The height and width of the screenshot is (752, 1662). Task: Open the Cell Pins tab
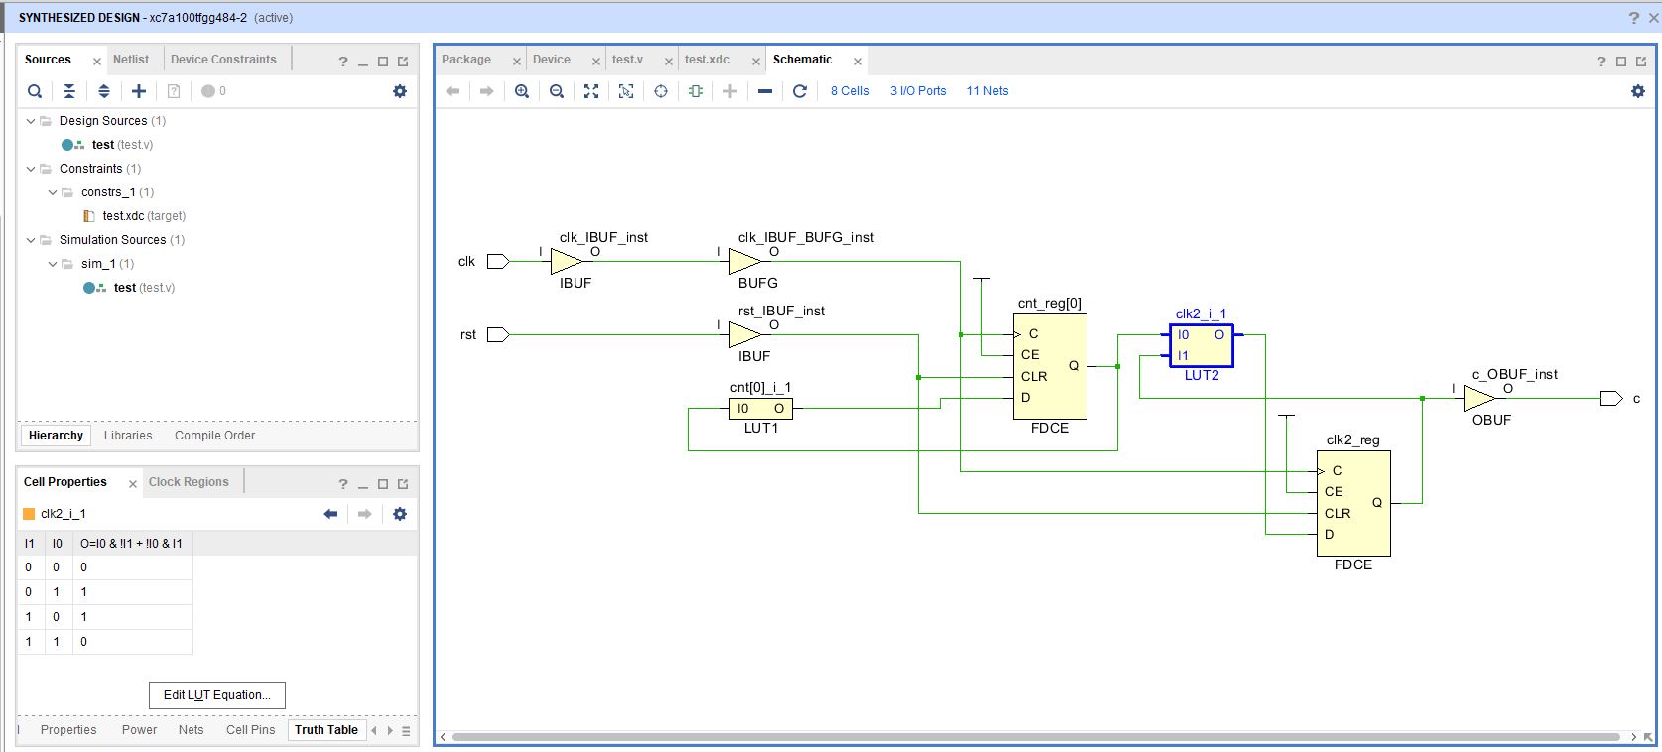tap(250, 730)
